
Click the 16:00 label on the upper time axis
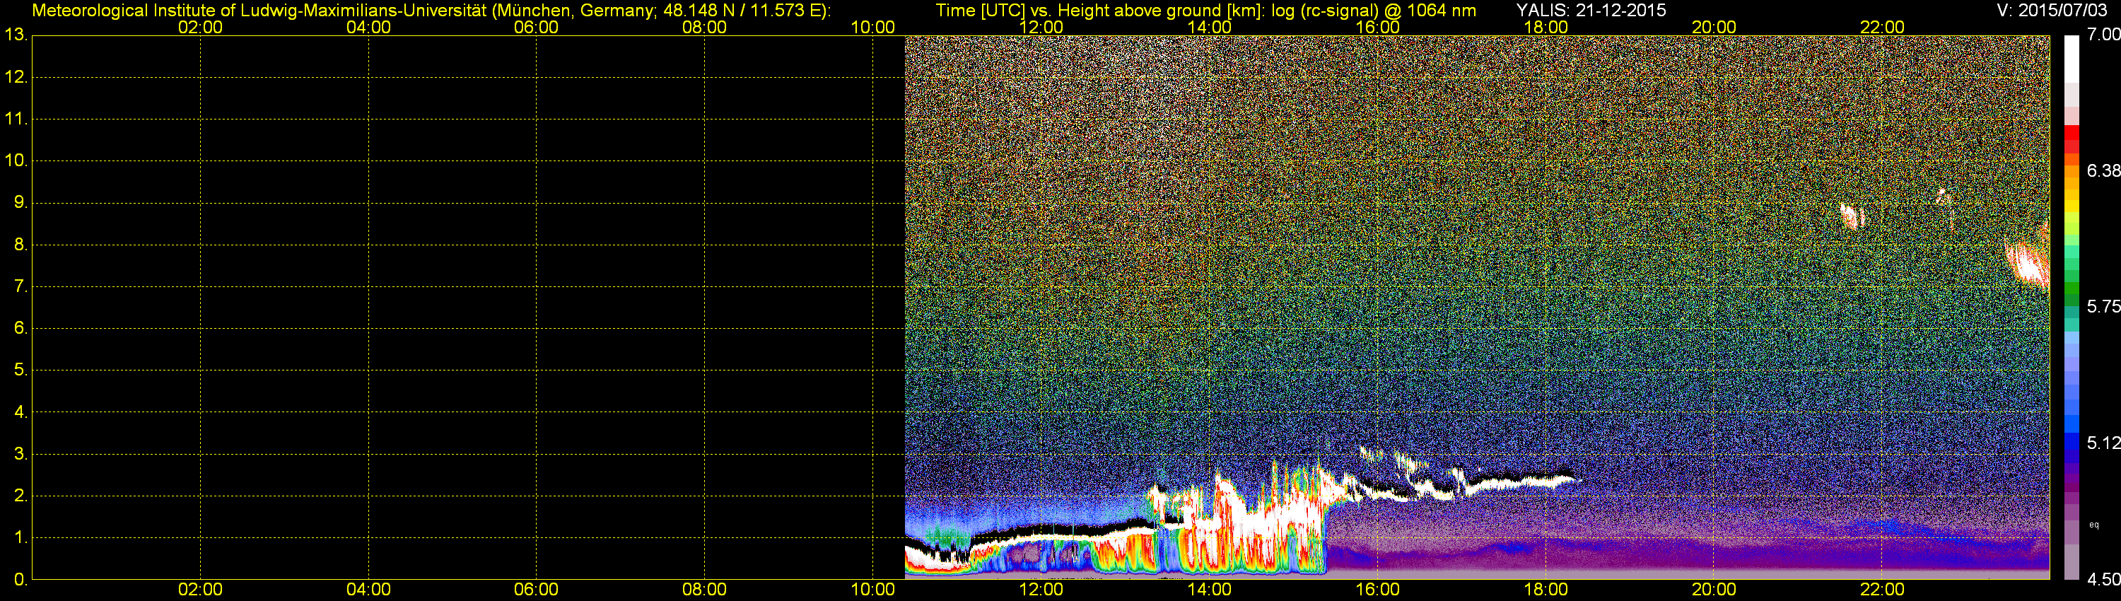[1377, 27]
